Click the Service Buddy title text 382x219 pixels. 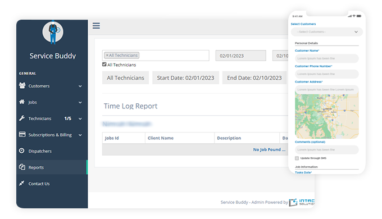[53, 56]
